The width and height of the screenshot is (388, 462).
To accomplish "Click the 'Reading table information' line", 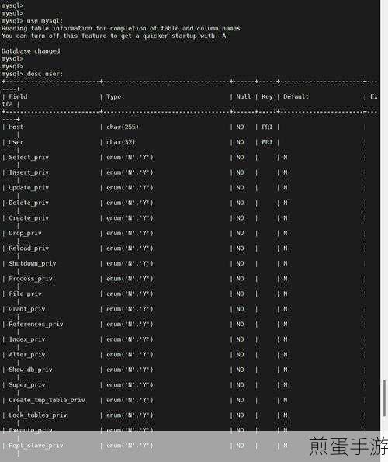I will point(121,28).
